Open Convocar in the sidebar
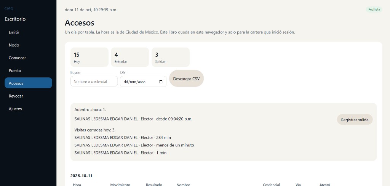 (28, 58)
